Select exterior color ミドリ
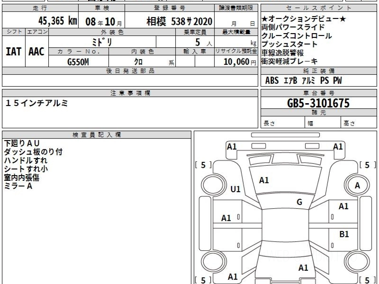The width and height of the screenshot is (379, 284). [x=103, y=42]
